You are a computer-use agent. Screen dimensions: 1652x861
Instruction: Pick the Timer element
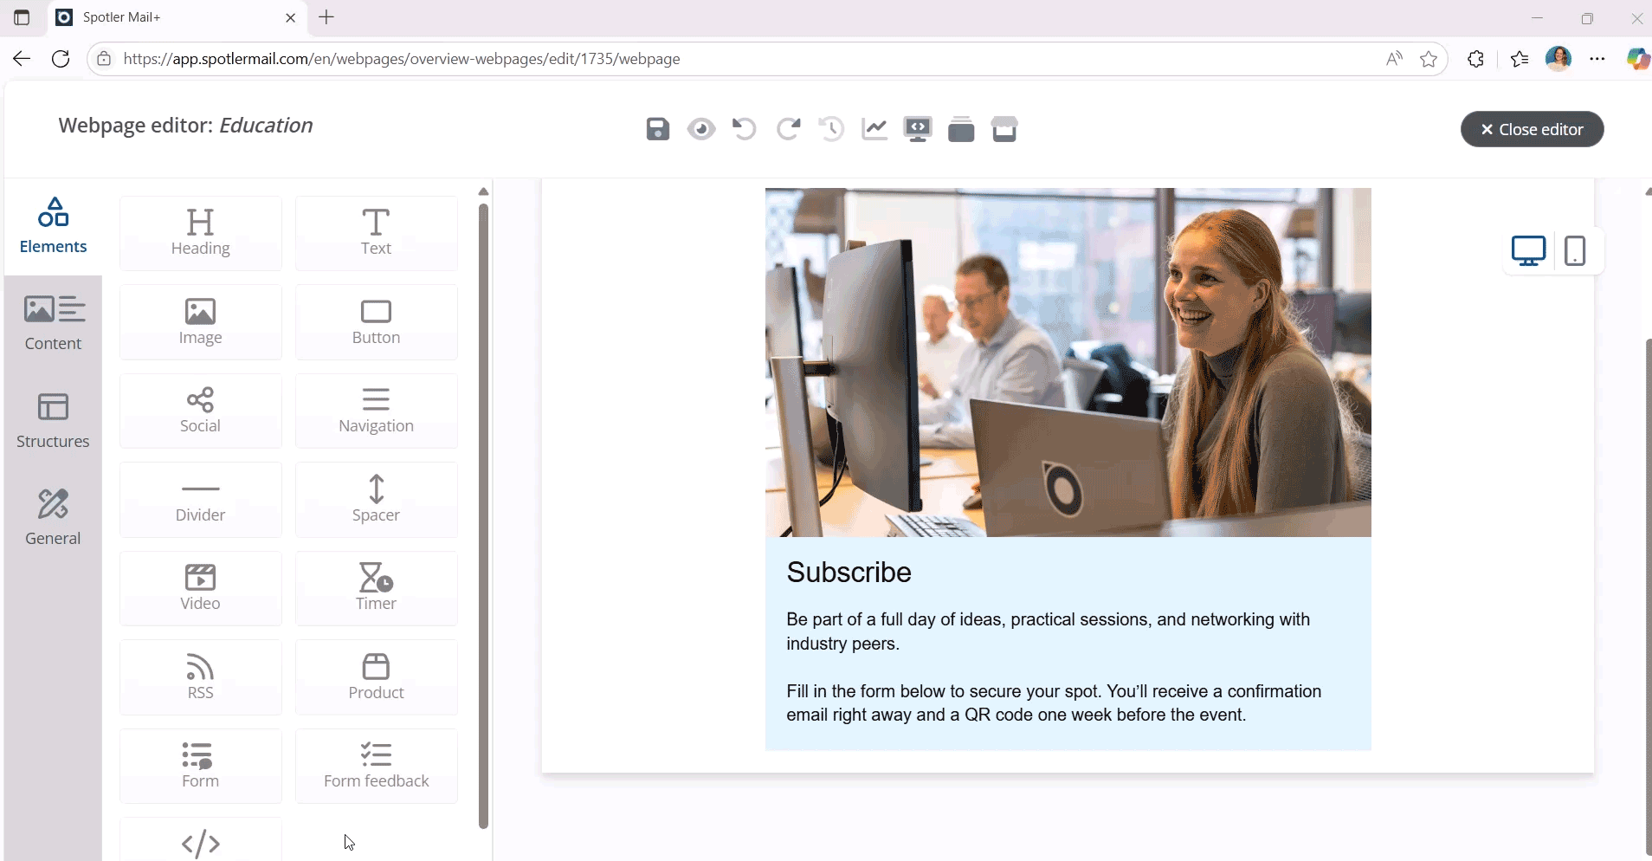click(x=375, y=588)
